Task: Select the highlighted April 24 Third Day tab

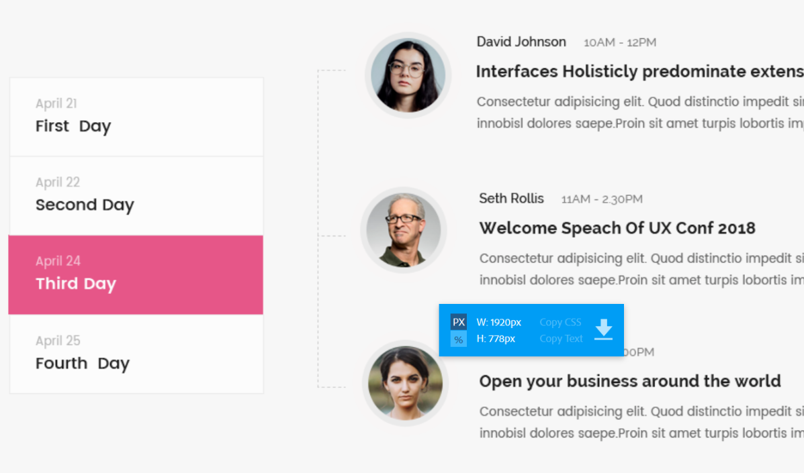Action: tap(134, 274)
